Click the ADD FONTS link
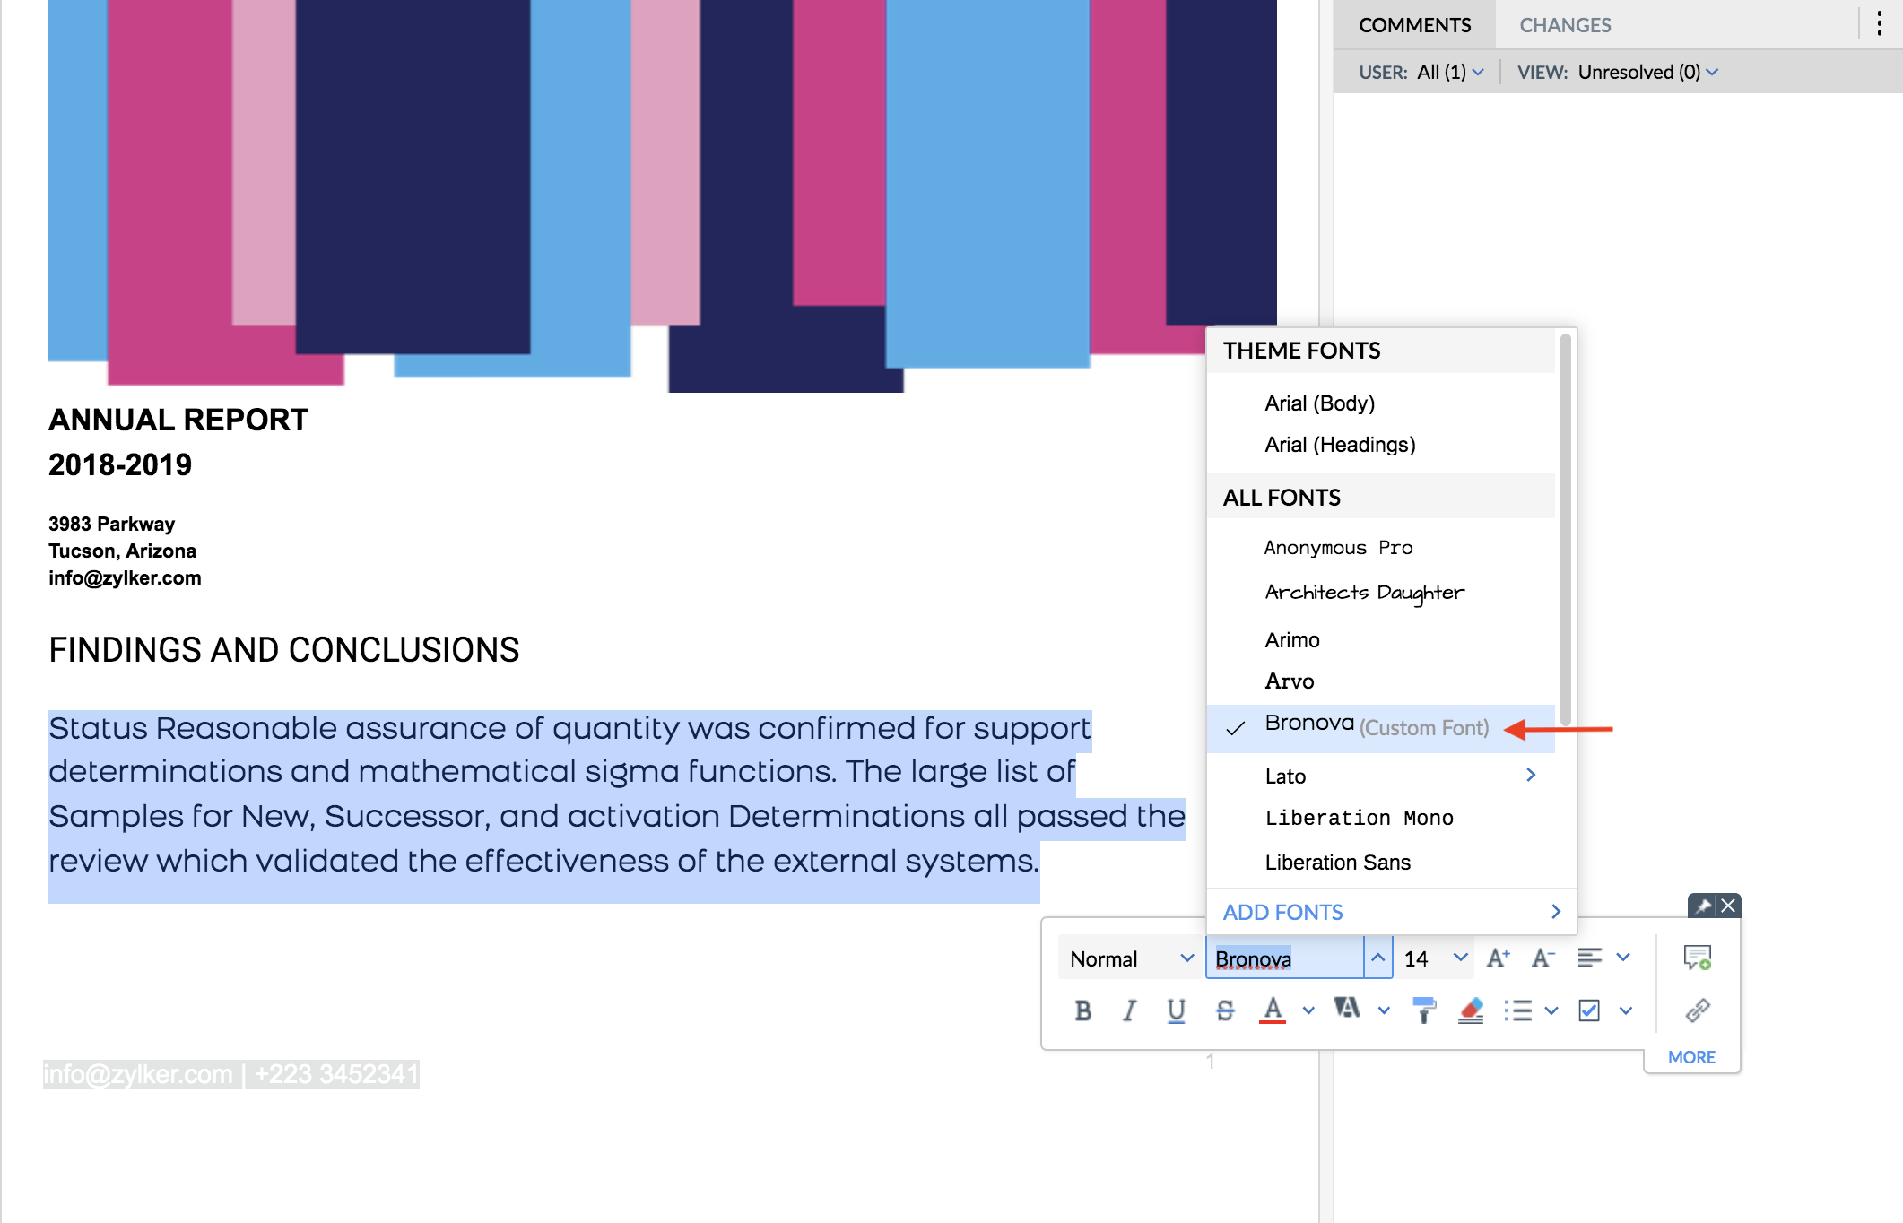This screenshot has width=1903, height=1223. pyautogui.click(x=1282, y=911)
